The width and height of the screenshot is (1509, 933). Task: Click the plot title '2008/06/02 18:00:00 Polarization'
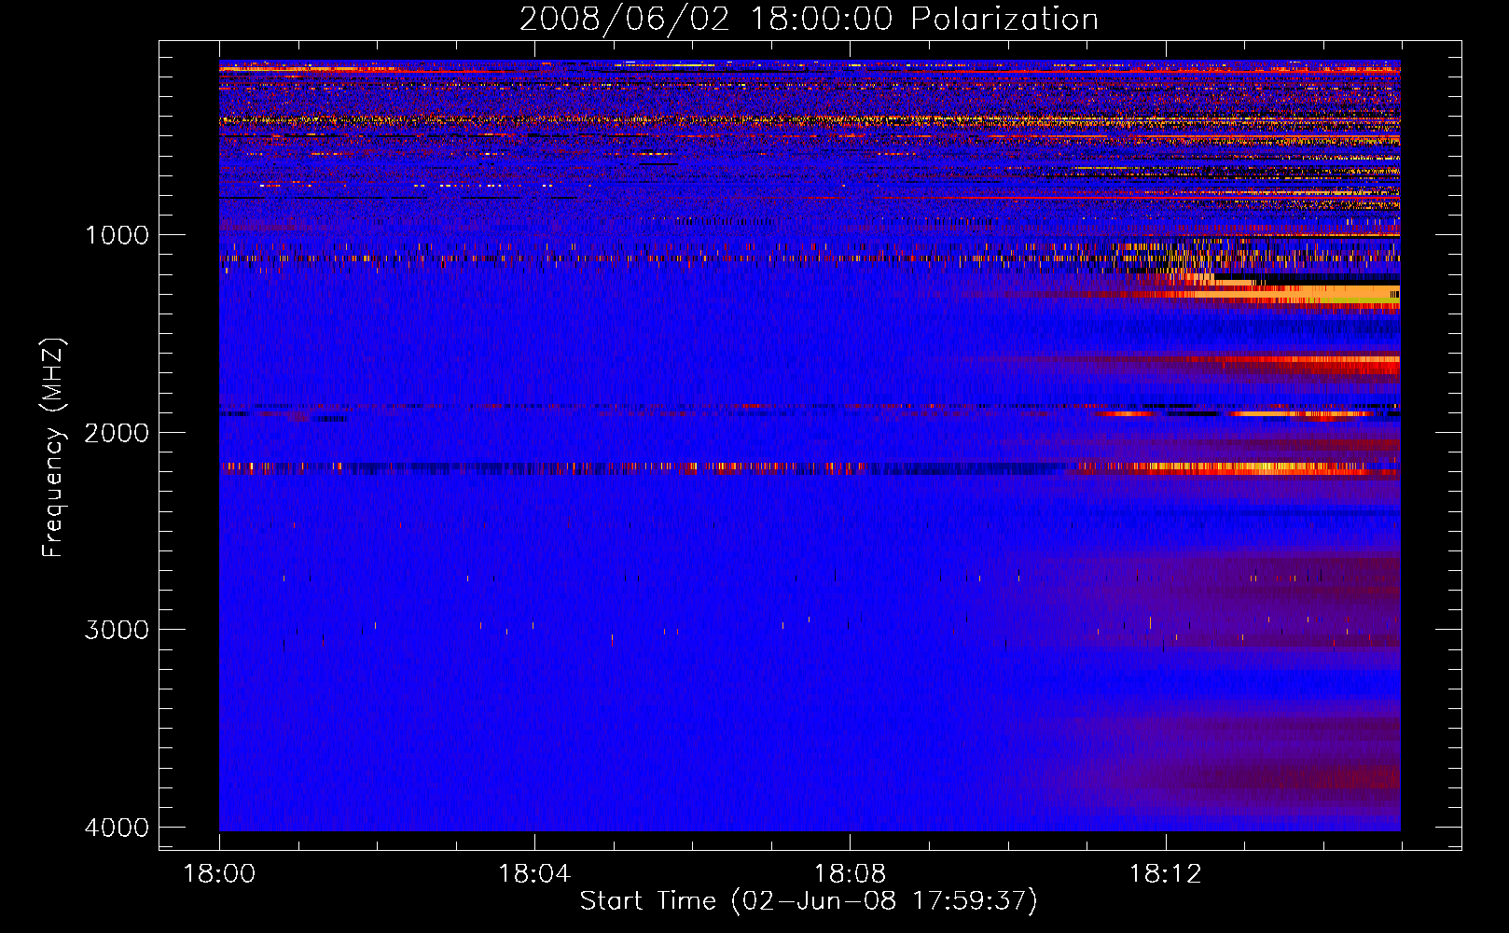click(809, 20)
